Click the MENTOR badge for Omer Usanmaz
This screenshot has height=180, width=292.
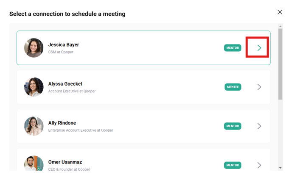click(233, 165)
